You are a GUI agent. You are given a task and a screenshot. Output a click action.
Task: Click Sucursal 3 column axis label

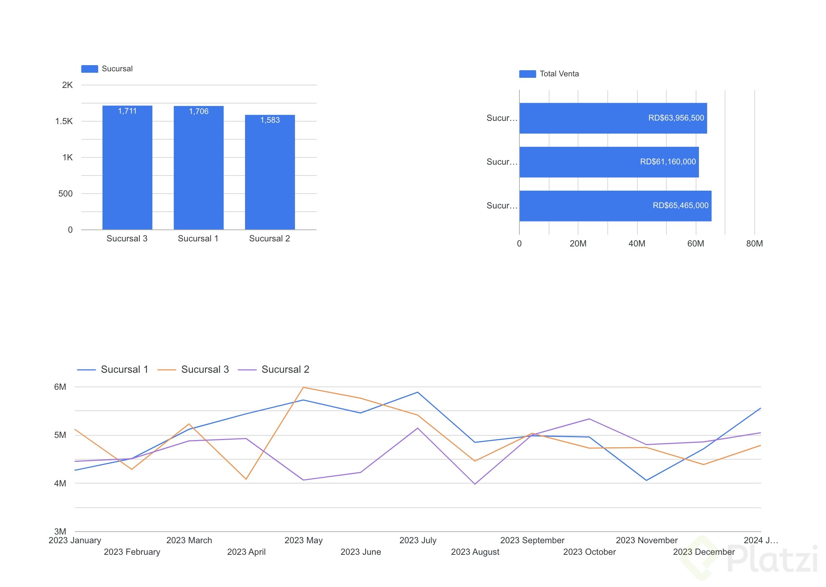click(127, 238)
